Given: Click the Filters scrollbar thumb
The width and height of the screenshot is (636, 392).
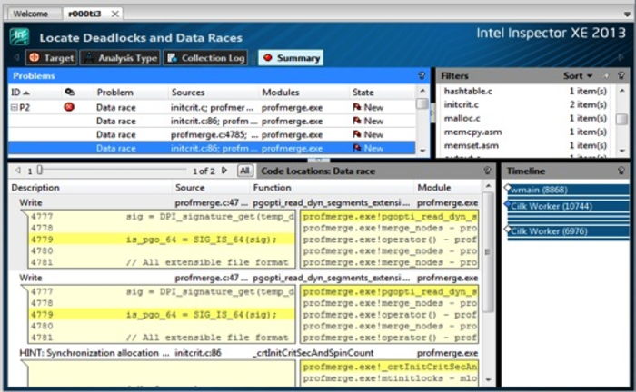Looking at the screenshot, I should 621,119.
